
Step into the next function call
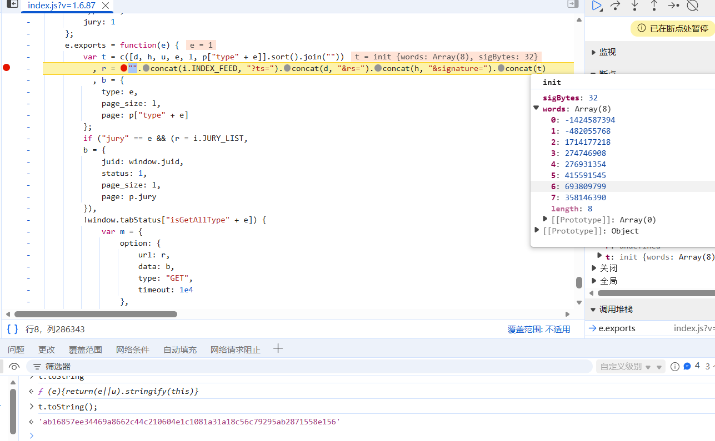tap(635, 6)
